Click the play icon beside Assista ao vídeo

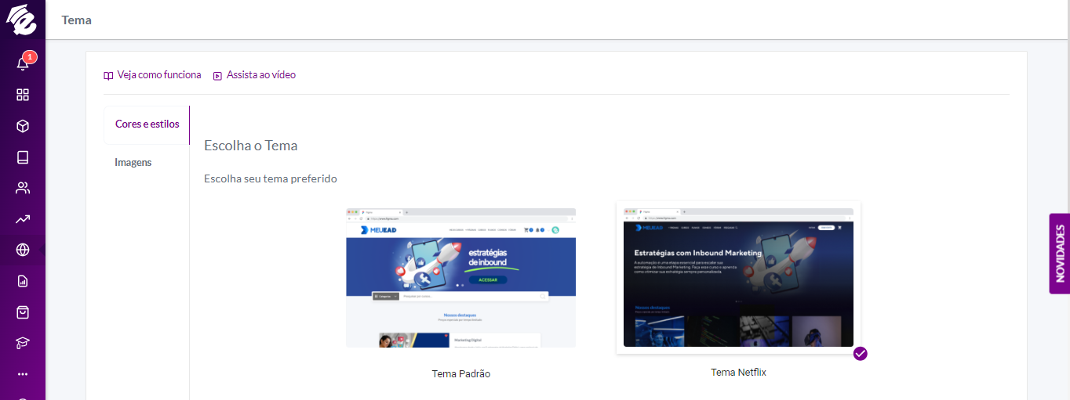click(218, 76)
